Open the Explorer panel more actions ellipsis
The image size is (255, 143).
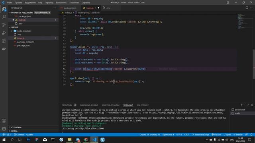coord(55,8)
